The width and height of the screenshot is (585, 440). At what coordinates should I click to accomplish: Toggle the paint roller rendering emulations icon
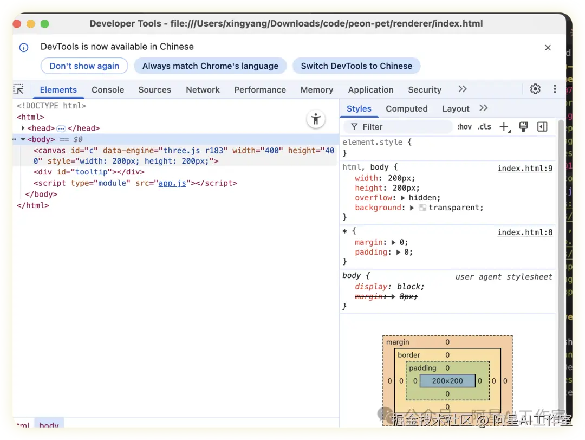point(523,127)
